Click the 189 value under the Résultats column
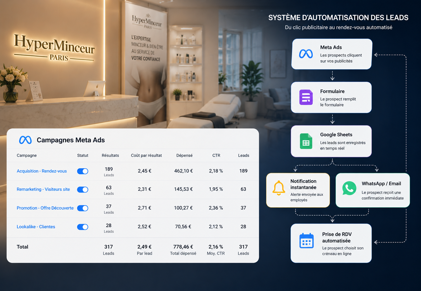Screen dimensions: 421x291 tap(109, 169)
